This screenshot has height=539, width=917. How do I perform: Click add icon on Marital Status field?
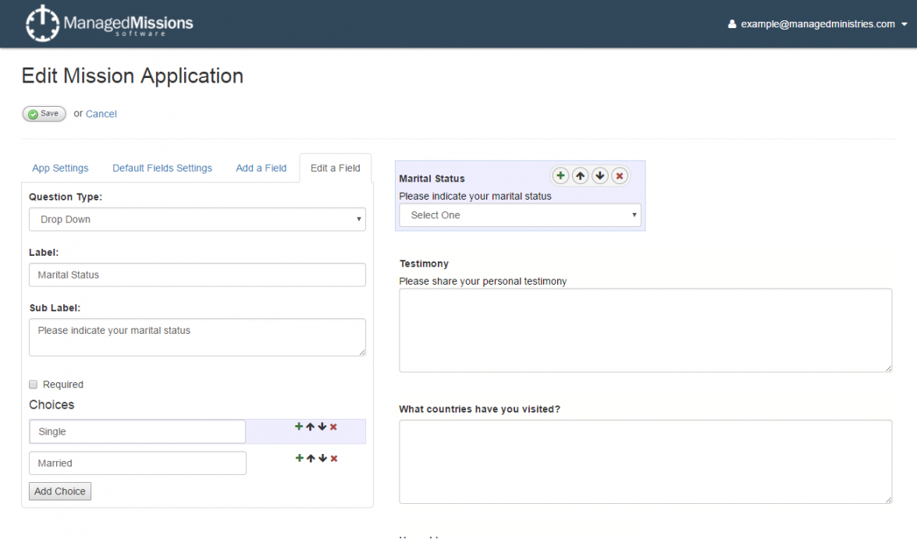560,176
